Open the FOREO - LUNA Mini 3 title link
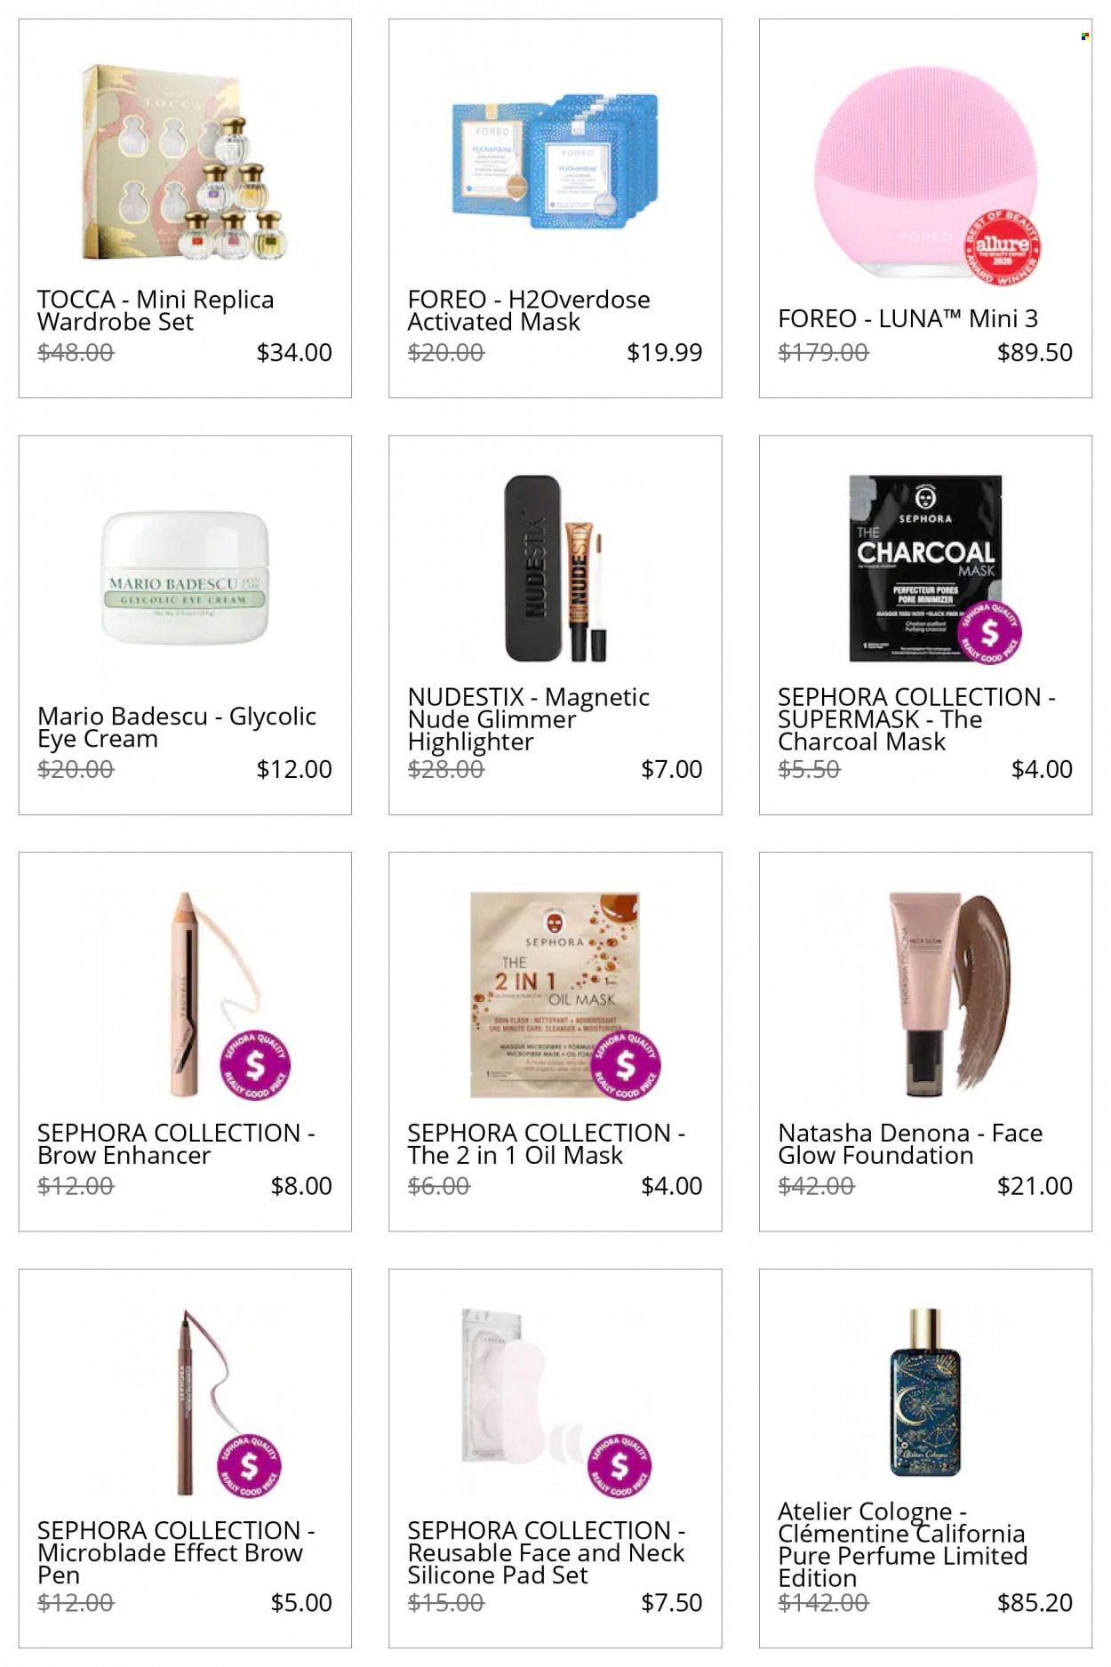Screen dimensions: 1111x1667 (907, 318)
